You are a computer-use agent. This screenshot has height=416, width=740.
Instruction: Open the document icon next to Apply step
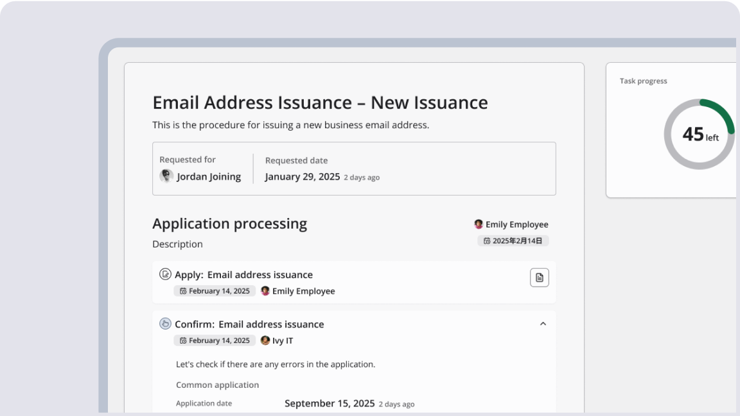click(x=539, y=277)
